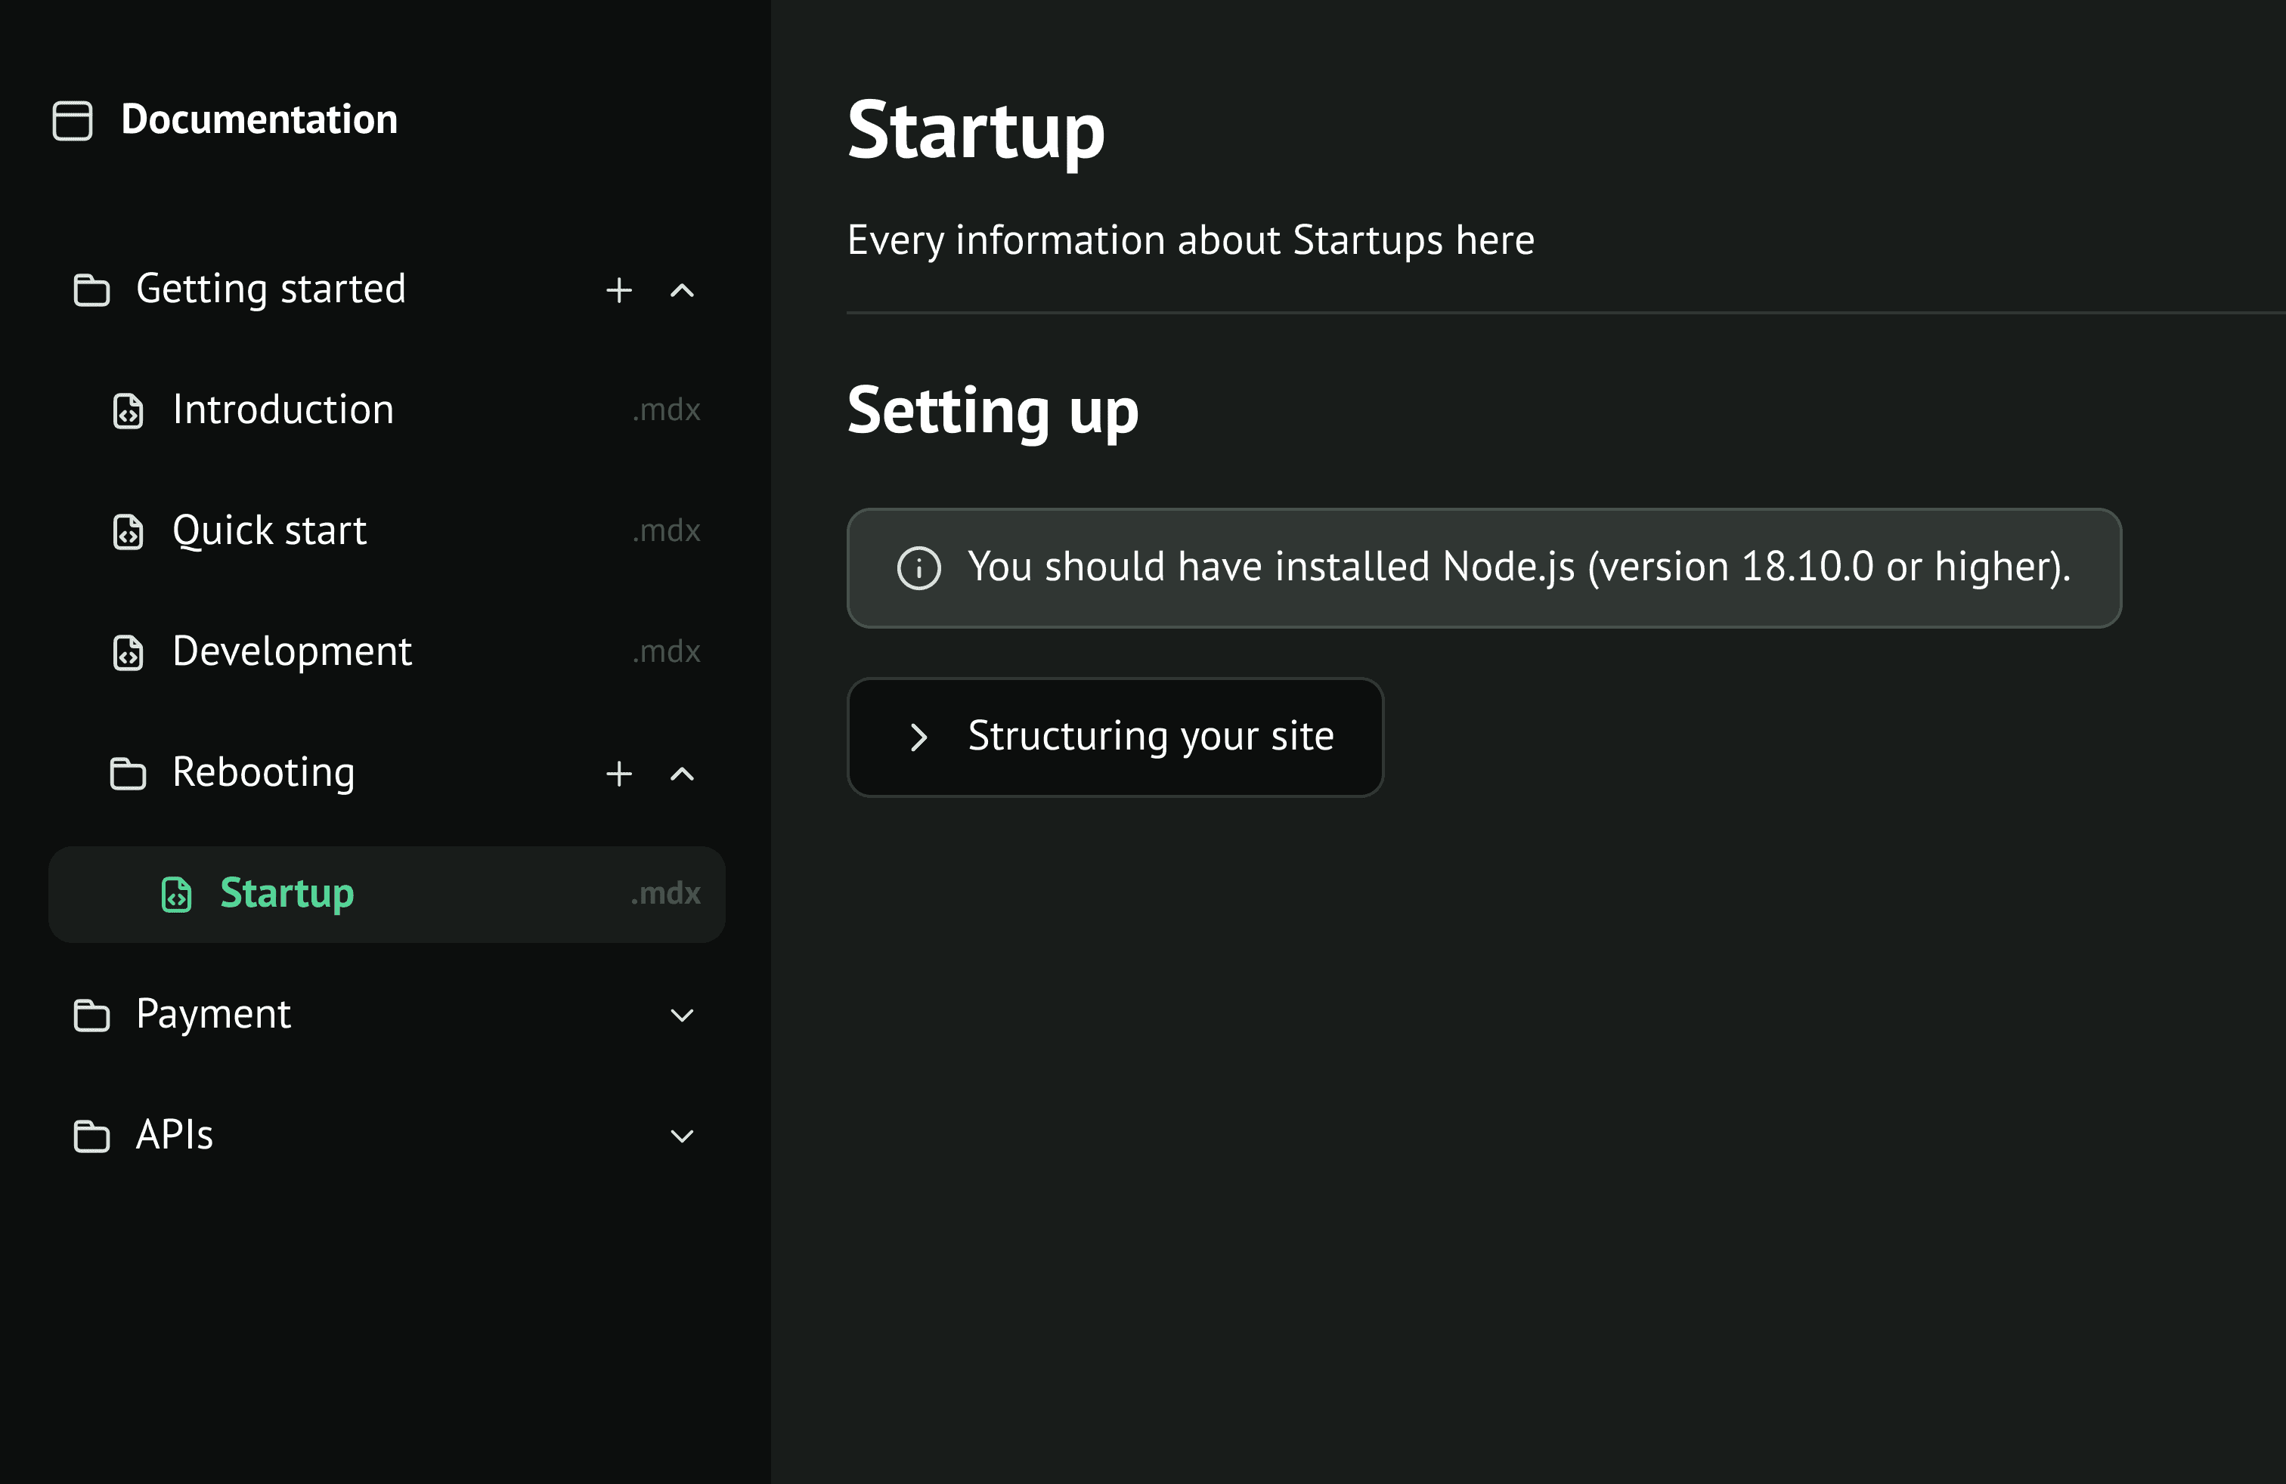The width and height of the screenshot is (2286, 1484).
Task: Collapse the Rebooting folder
Action: point(681,774)
